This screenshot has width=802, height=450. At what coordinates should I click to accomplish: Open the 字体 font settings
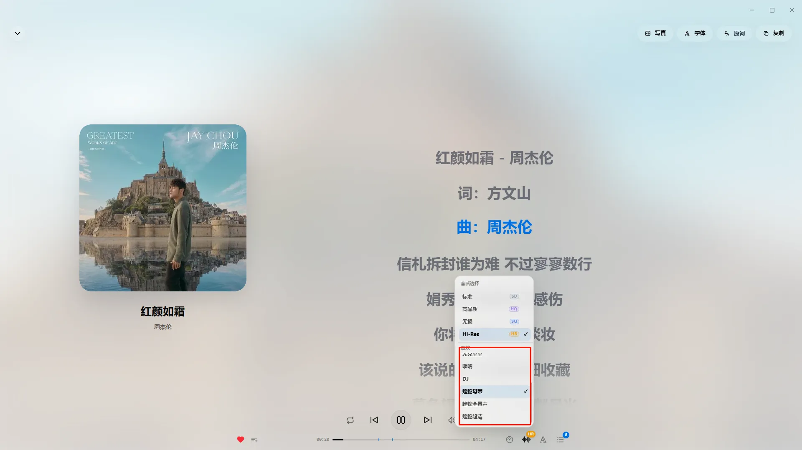[695, 33]
